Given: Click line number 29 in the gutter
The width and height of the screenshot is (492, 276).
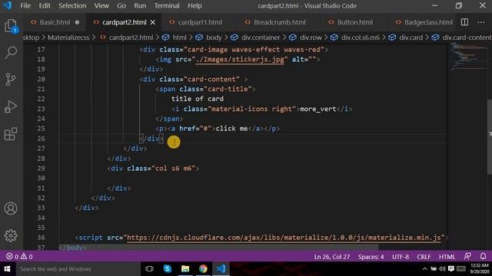Looking at the screenshot, I should pyautogui.click(x=41, y=169).
